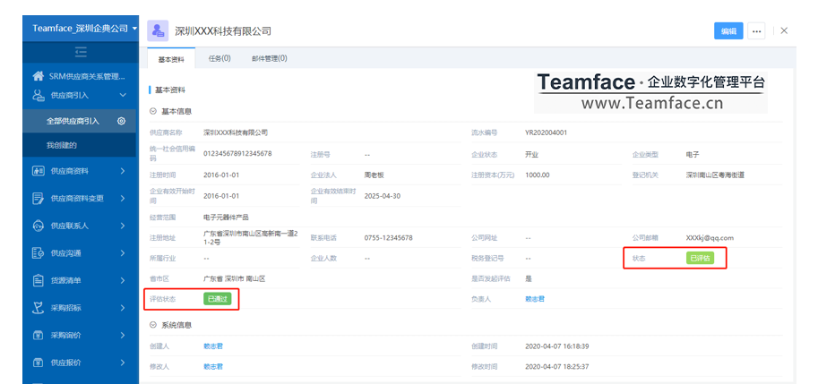Expand the 供应商资料 menu chevron
This screenshot has height=384, width=818.
[123, 171]
